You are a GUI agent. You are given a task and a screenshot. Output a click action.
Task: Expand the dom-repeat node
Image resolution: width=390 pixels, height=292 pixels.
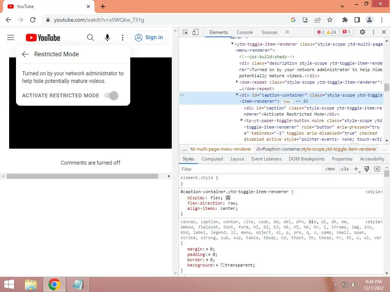click(237, 81)
